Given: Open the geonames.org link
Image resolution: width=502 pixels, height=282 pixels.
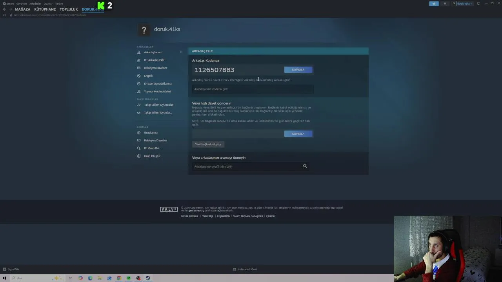Looking at the screenshot, I should 196,210.
